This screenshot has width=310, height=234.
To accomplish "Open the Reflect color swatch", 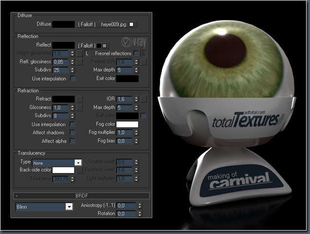I will 63,45.
